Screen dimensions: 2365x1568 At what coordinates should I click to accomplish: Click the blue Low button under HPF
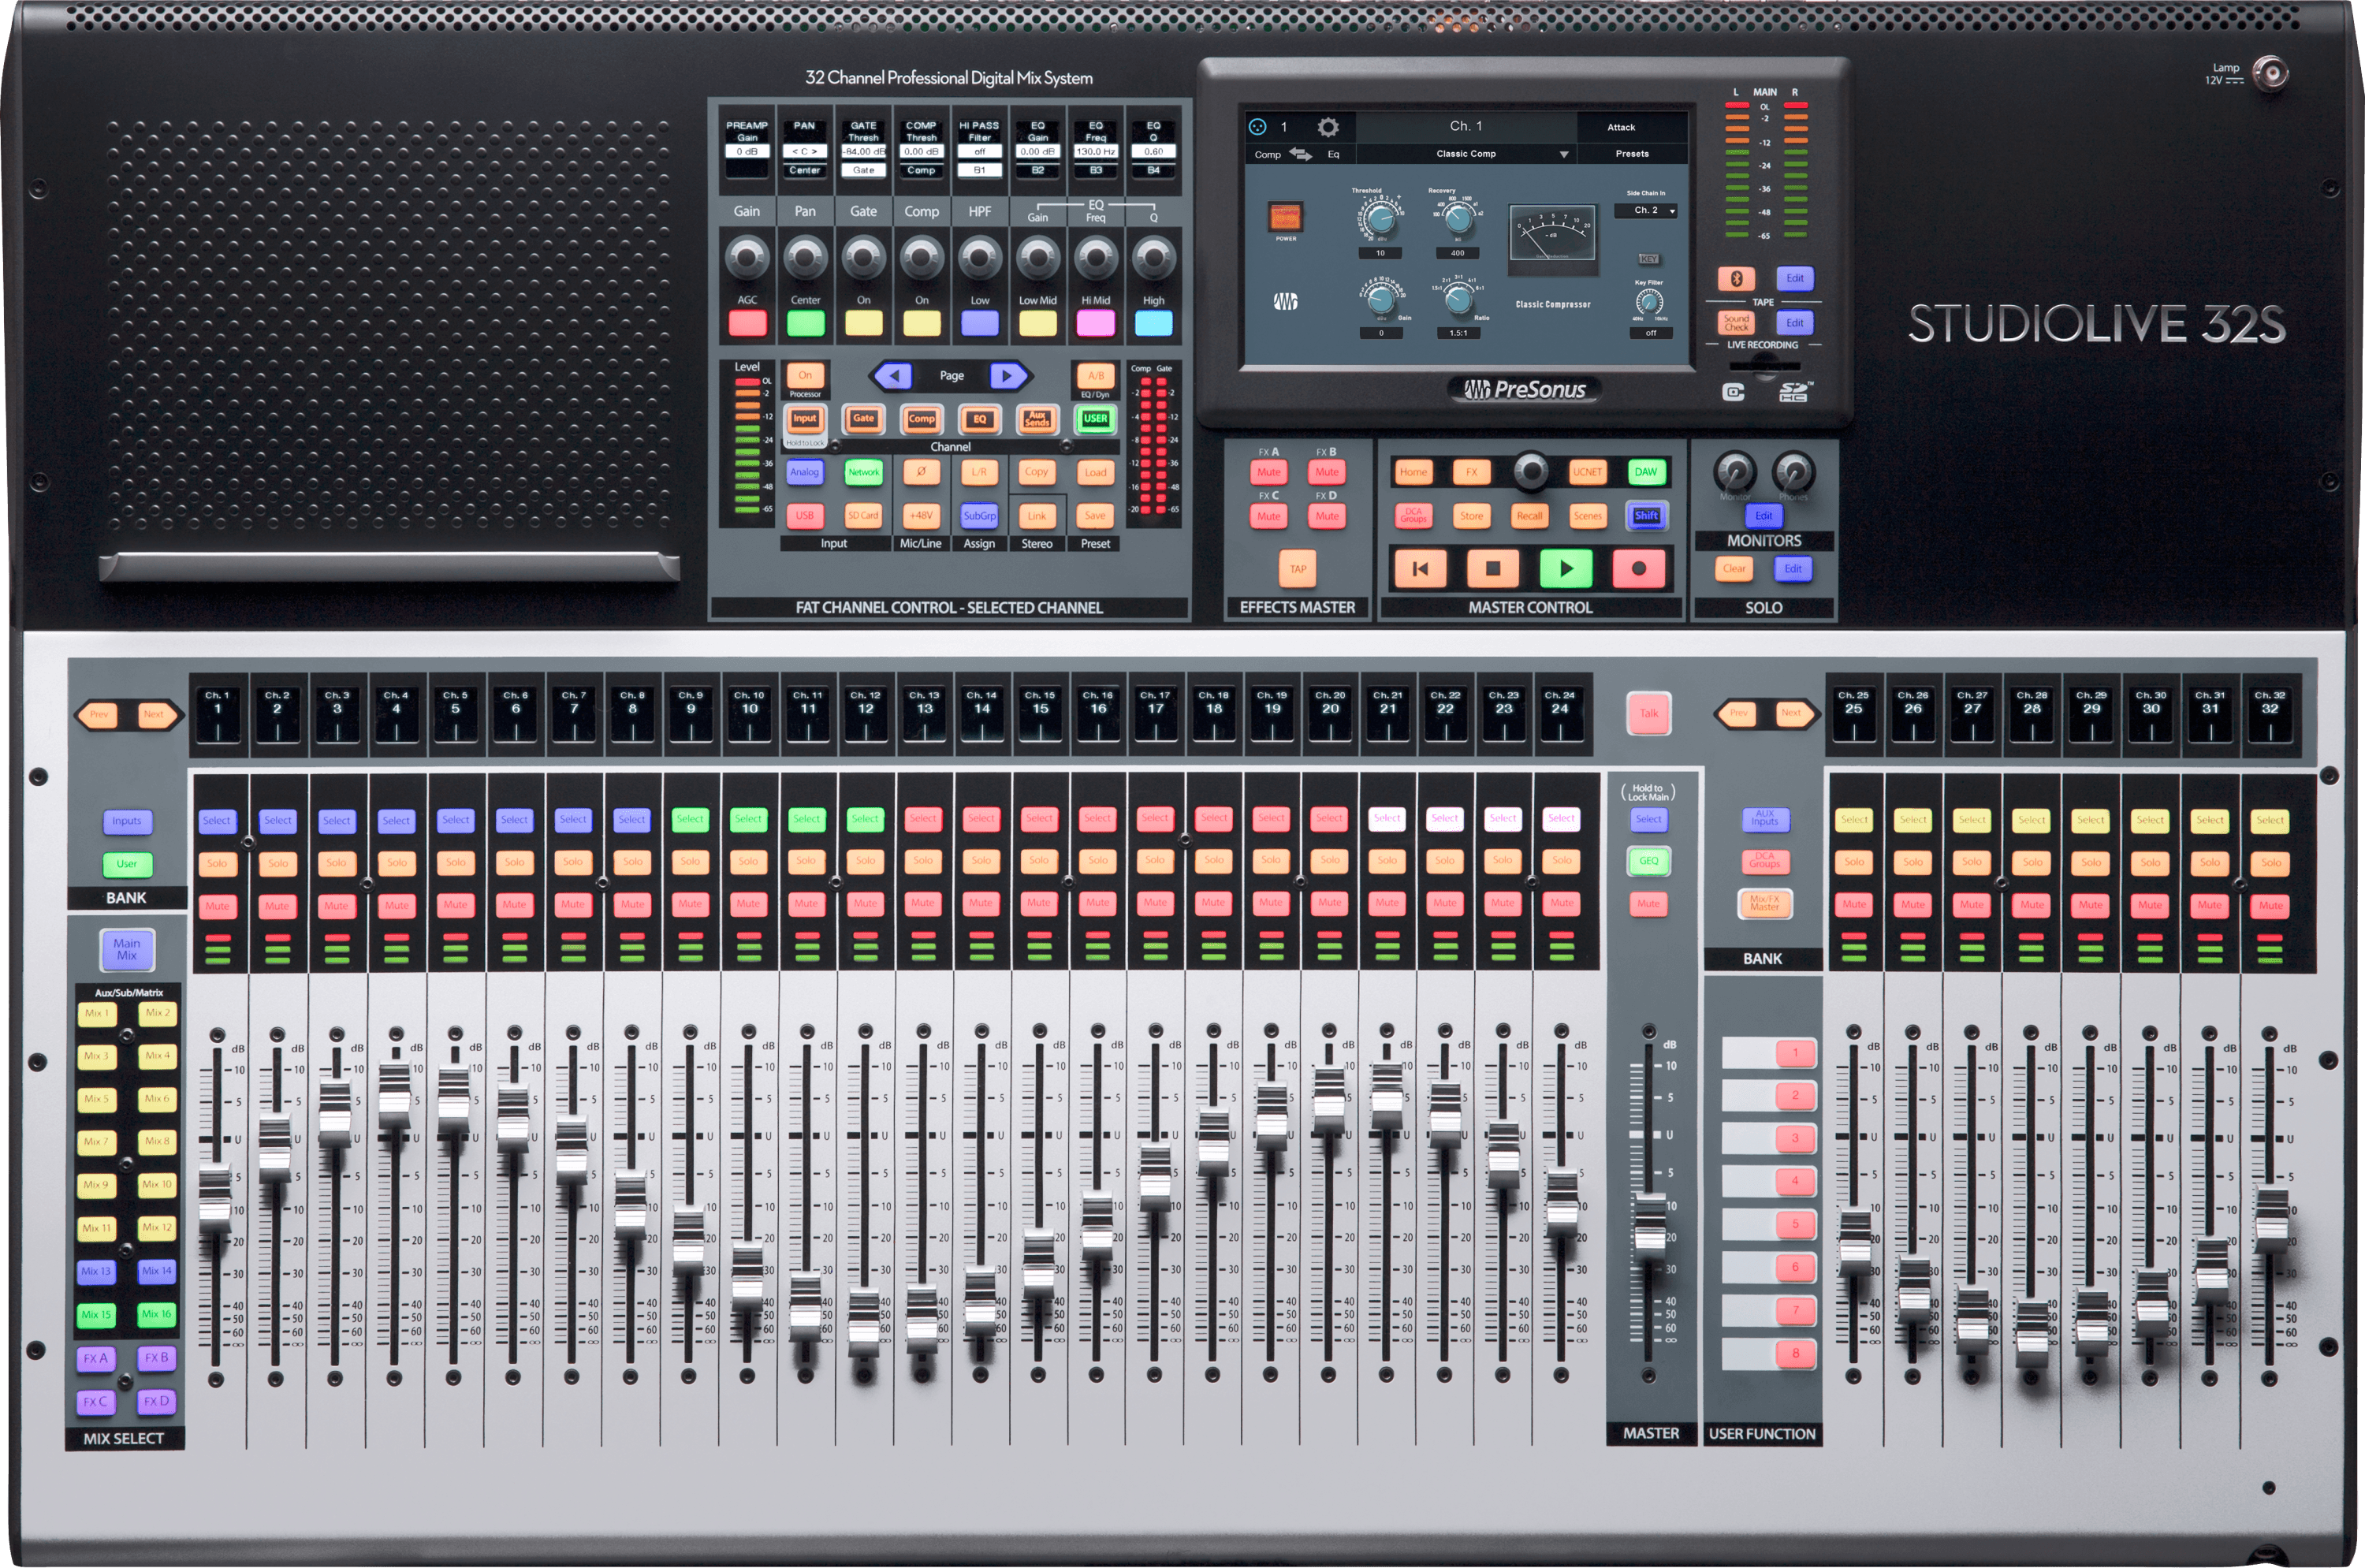(x=979, y=323)
